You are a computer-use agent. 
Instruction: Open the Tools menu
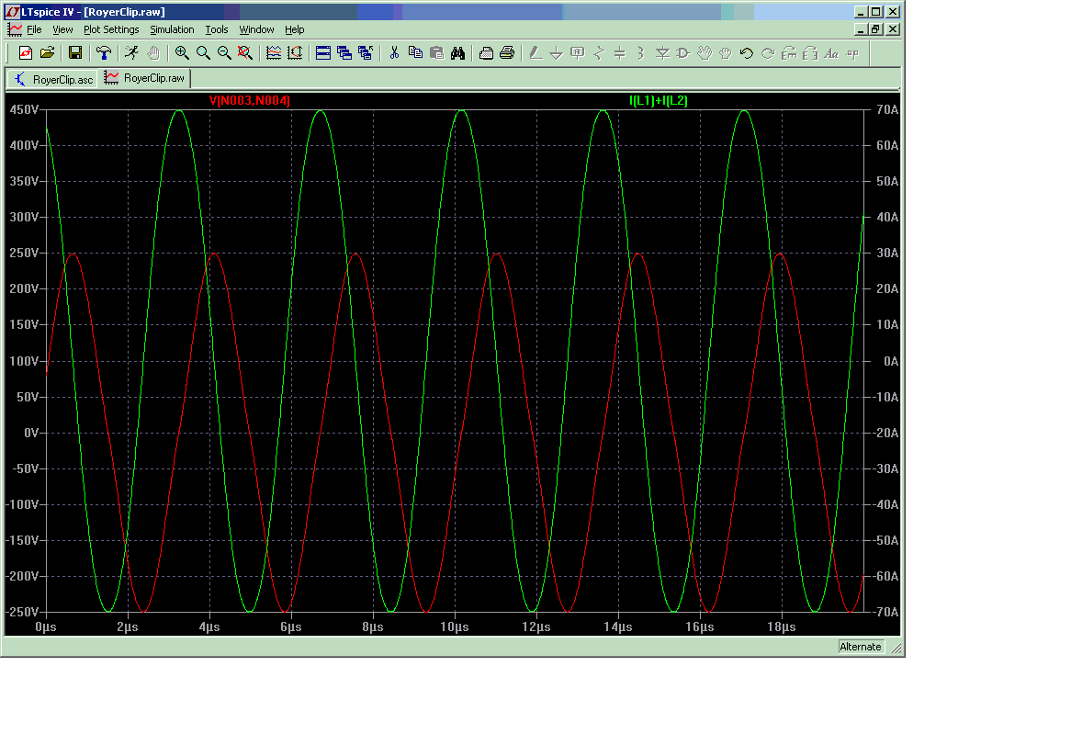point(216,29)
